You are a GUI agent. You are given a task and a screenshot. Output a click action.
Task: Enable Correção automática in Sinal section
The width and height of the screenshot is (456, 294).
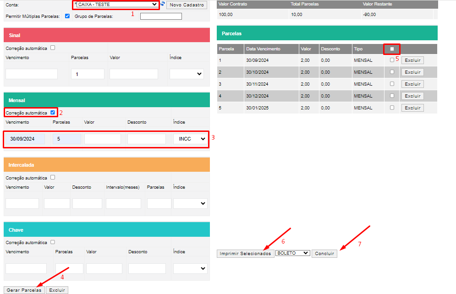(53, 48)
